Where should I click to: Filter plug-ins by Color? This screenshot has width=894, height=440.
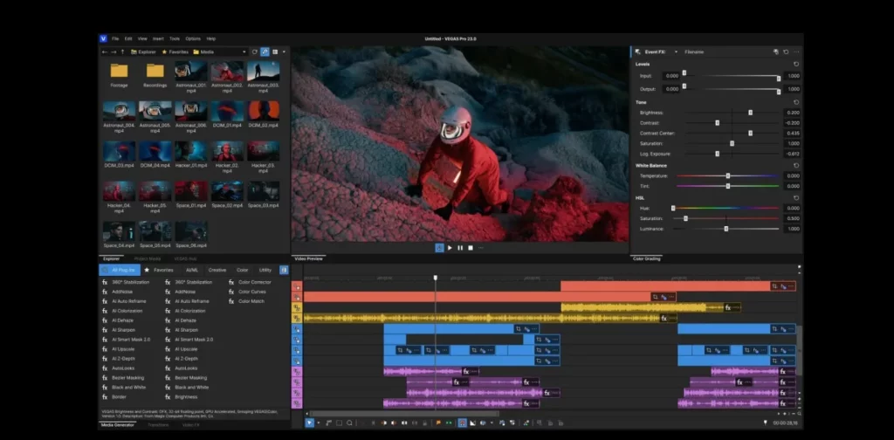(x=243, y=270)
